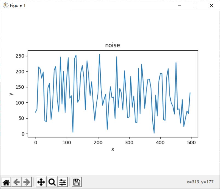Minimize the Figure 1 window
The image size is (220, 189).
tap(179, 5)
